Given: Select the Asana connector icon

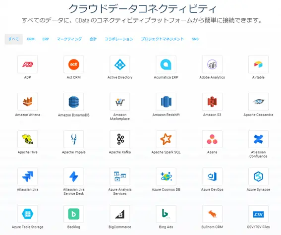Looking at the screenshot, I should (212, 139).
